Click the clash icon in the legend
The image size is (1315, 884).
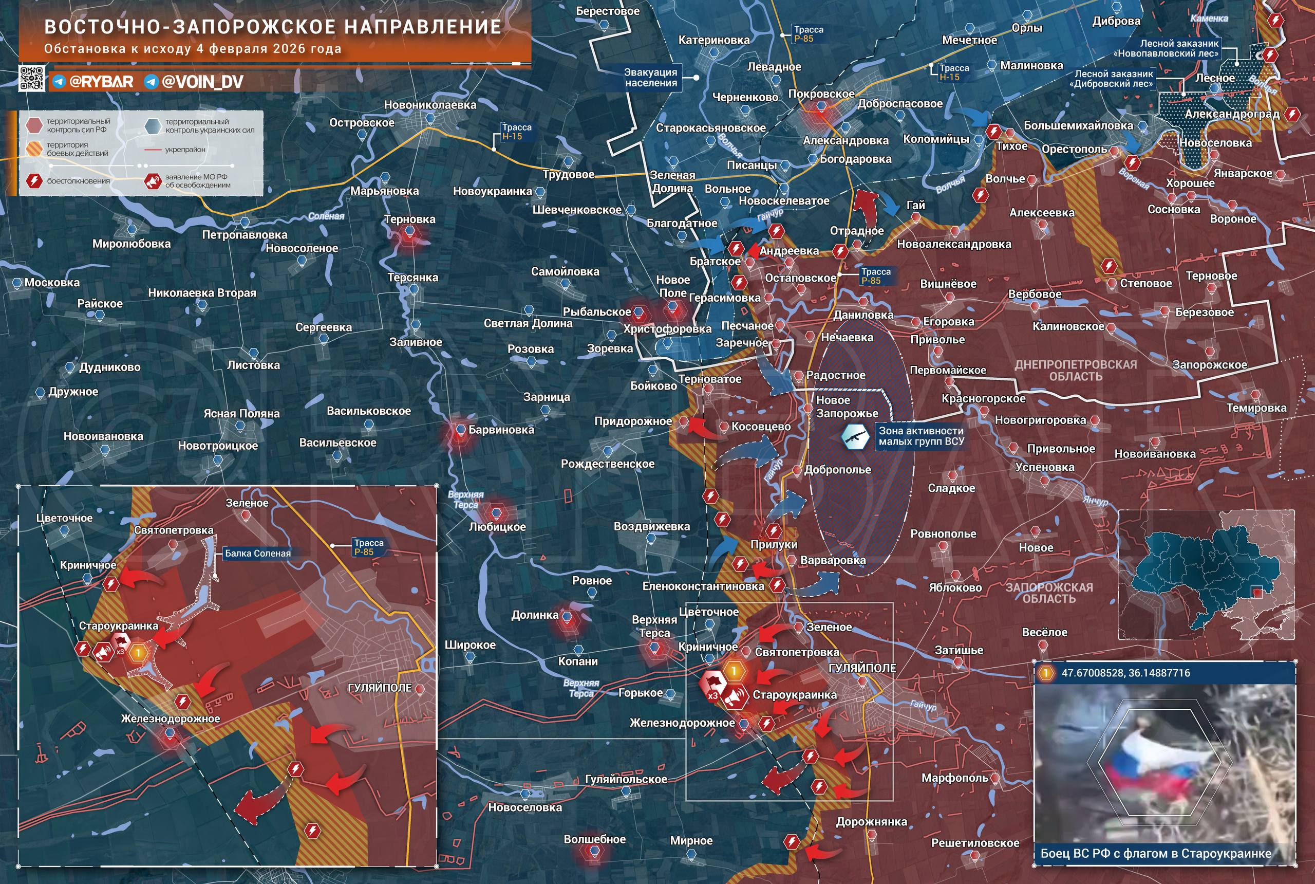point(34,181)
